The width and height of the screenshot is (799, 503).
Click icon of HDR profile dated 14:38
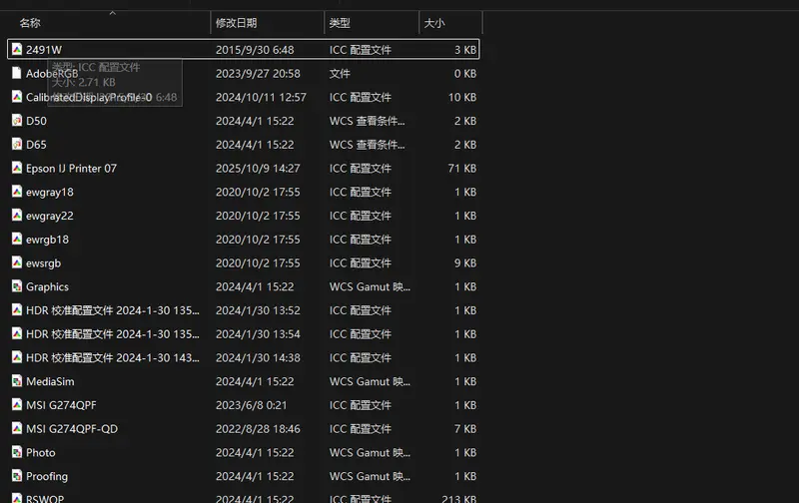click(x=17, y=357)
